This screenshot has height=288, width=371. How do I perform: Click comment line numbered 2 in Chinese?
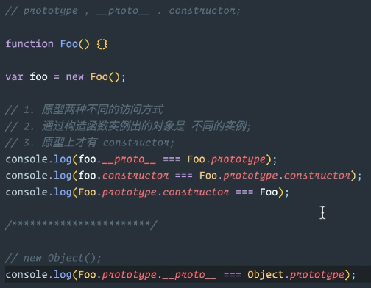[128, 126]
